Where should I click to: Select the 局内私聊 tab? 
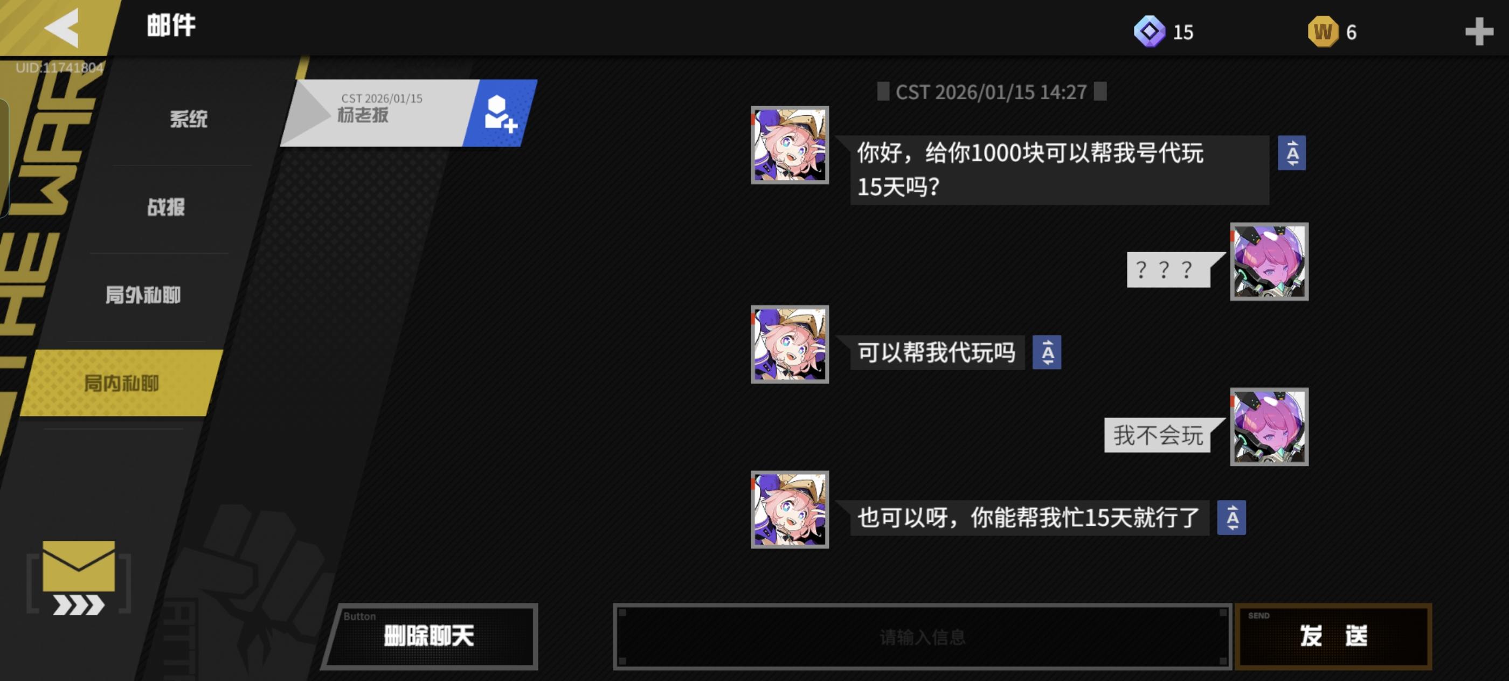121,383
